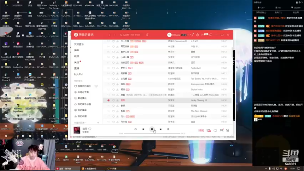Like the song 数字人生
The height and width of the screenshot is (171, 304).
(x=113, y=52)
